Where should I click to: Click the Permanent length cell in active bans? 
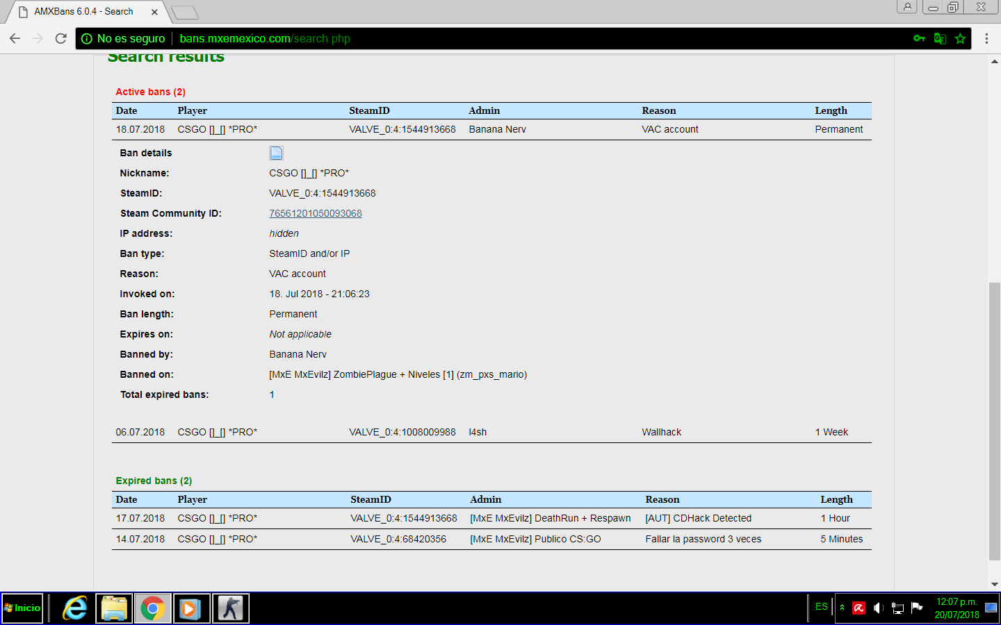(839, 129)
